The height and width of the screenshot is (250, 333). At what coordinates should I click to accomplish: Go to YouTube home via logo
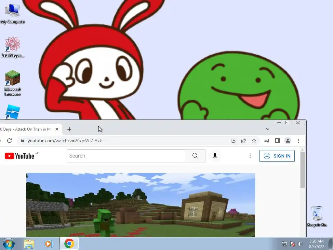(x=20, y=156)
